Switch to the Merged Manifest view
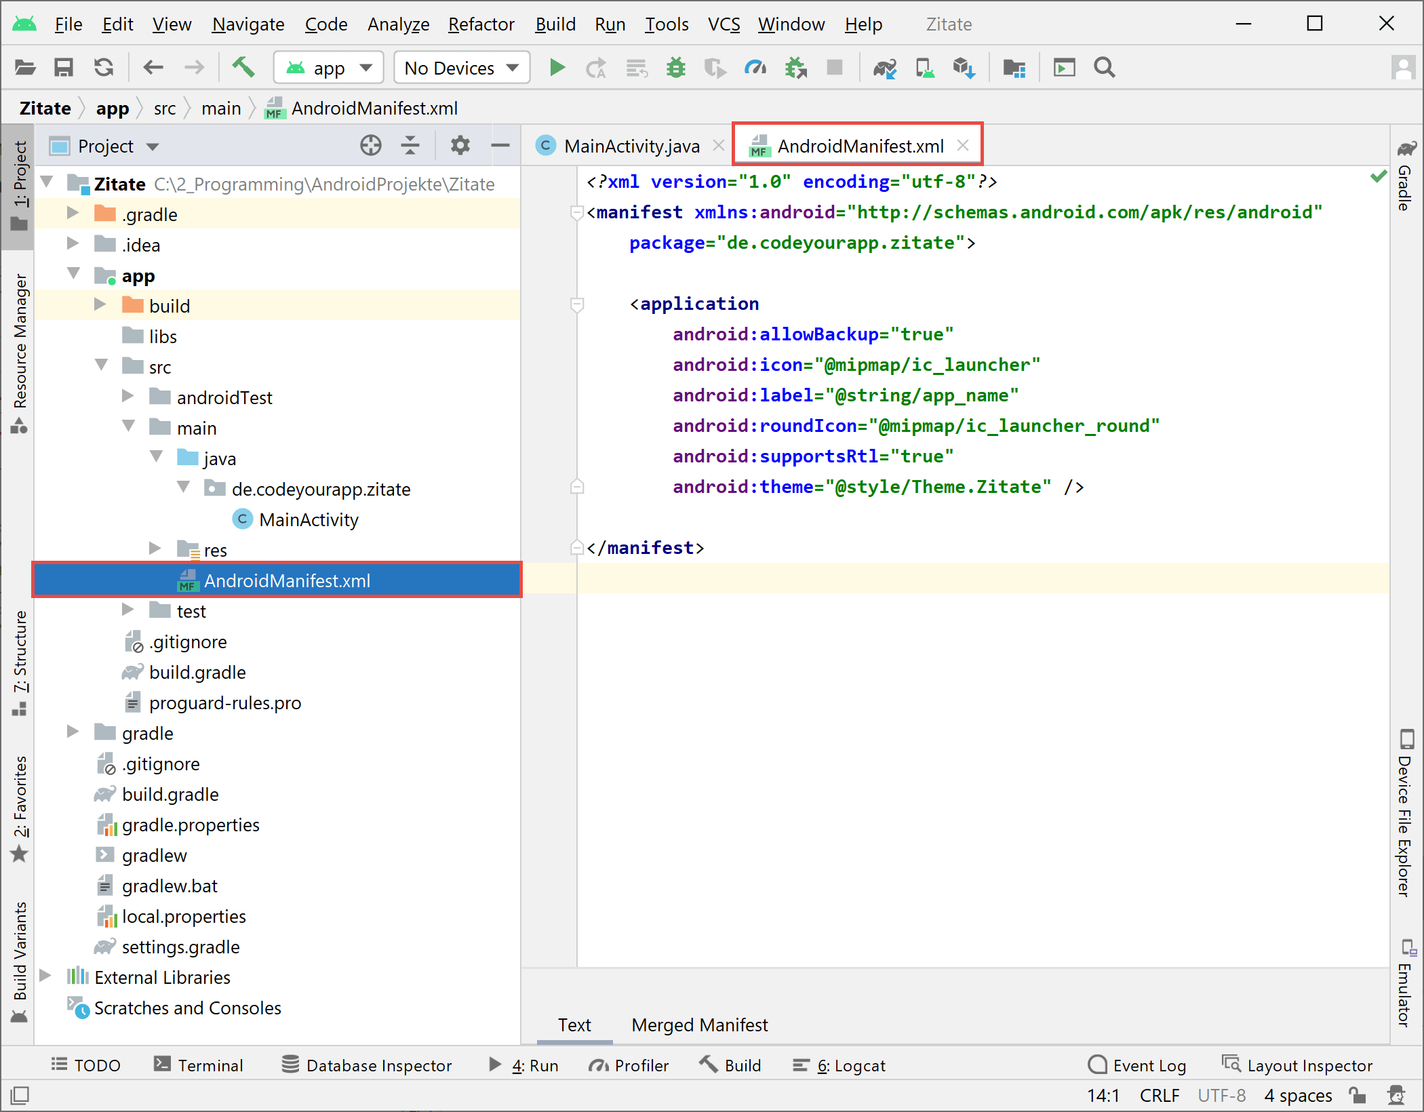Image resolution: width=1424 pixels, height=1112 pixels. (x=699, y=1025)
